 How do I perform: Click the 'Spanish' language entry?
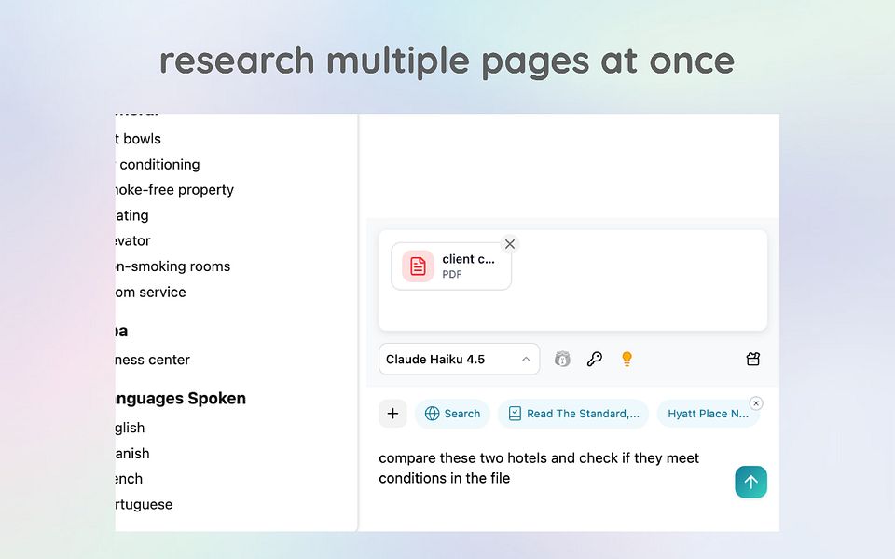coord(132,454)
